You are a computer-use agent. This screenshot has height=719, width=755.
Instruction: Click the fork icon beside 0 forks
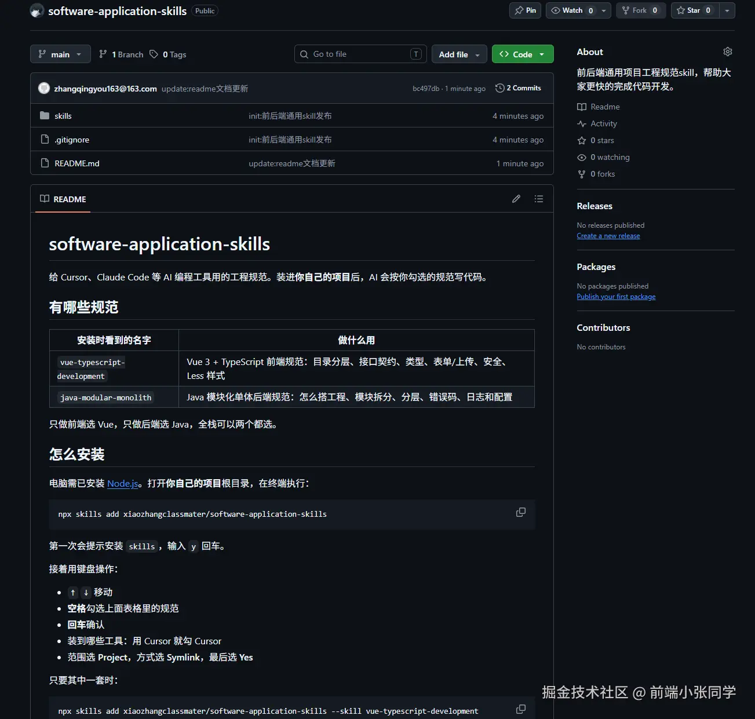click(x=582, y=174)
